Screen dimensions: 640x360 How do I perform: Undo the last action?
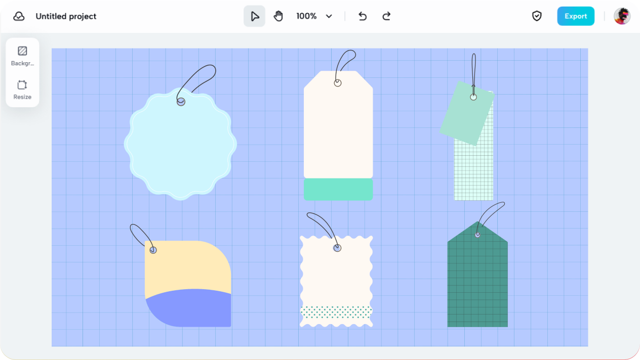click(x=363, y=16)
